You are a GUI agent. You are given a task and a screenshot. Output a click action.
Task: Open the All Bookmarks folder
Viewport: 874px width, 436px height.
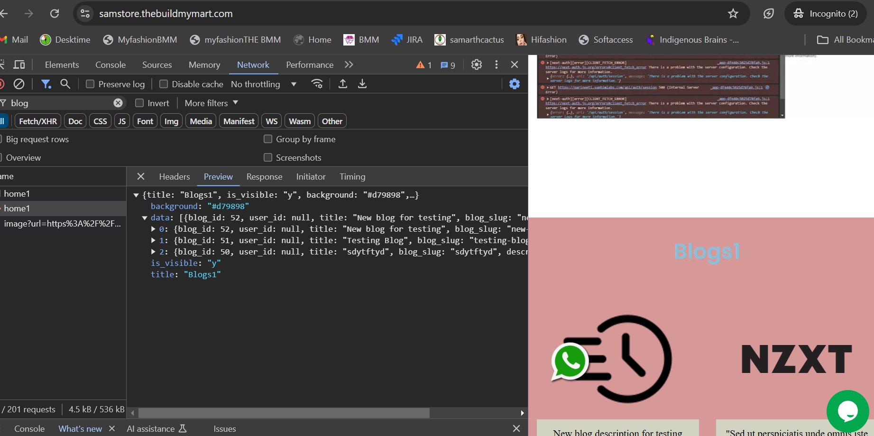point(845,40)
